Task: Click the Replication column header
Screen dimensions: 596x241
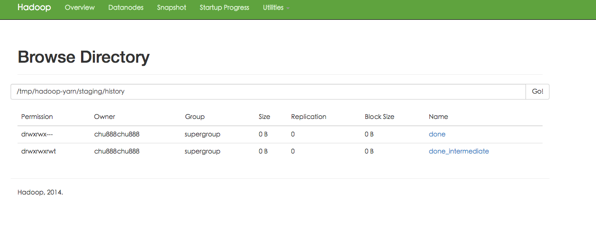Action: pyautogui.click(x=309, y=117)
